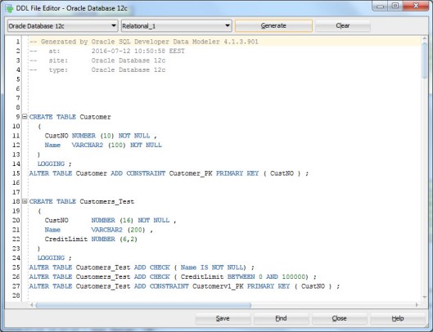Close the window with the red X
This screenshot has height=332, width=433.
(416, 6)
